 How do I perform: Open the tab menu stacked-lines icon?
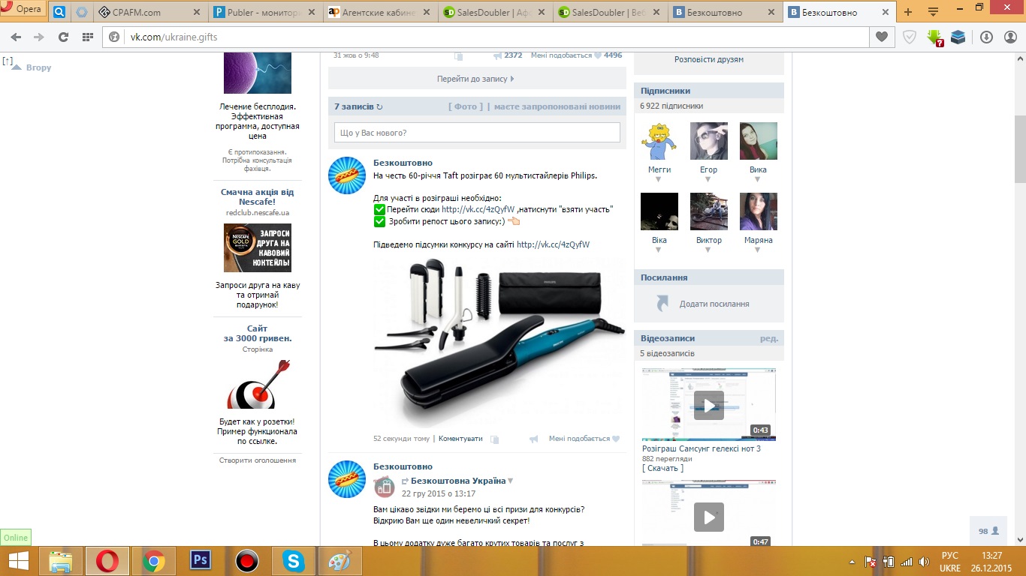pos(933,12)
